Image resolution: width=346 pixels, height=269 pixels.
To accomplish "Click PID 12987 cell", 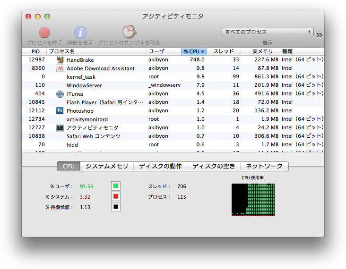I will (x=36, y=60).
